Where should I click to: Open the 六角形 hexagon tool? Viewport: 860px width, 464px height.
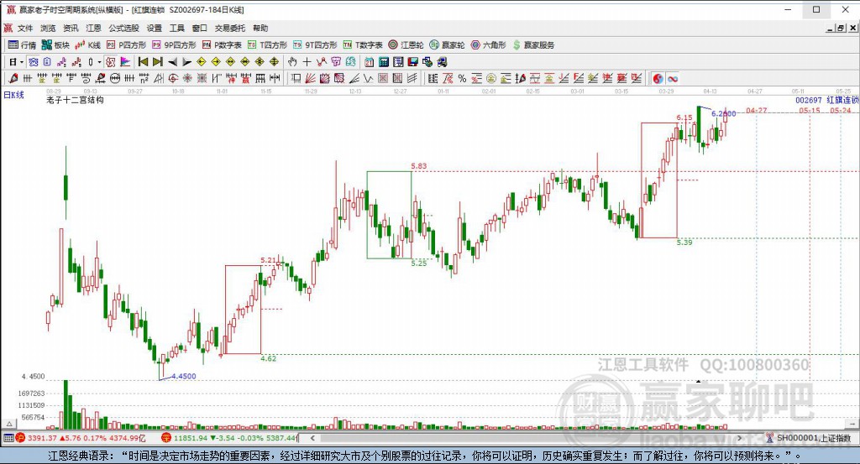point(488,45)
